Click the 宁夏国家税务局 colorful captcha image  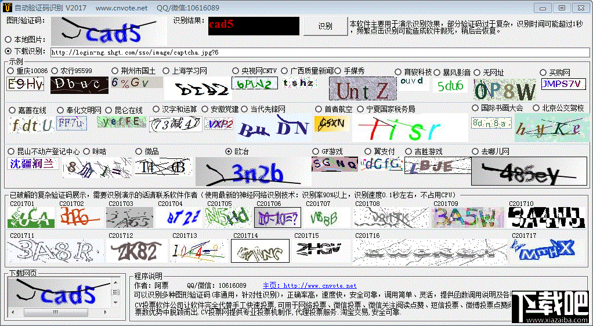[410, 128]
